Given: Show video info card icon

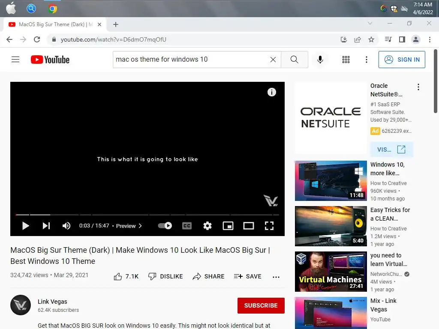Looking at the screenshot, I should tap(271, 92).
